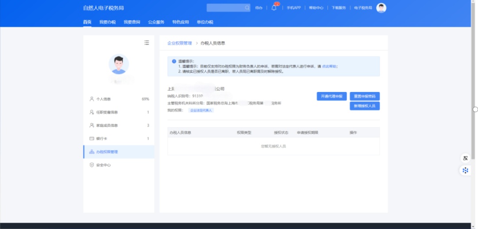This screenshot has width=478, height=229.
Task: Click the notification bell icon
Action: point(274,8)
